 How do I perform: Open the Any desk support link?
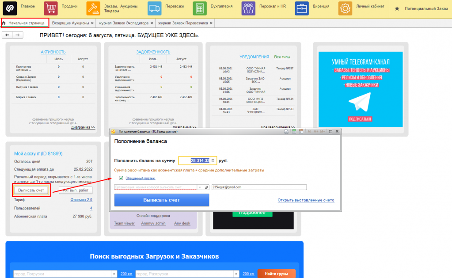pos(182,223)
